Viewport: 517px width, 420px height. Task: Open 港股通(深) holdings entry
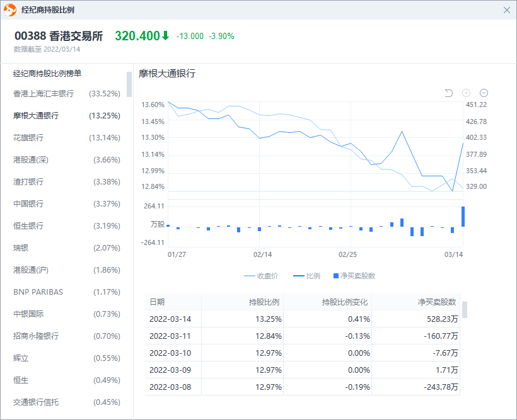point(66,160)
